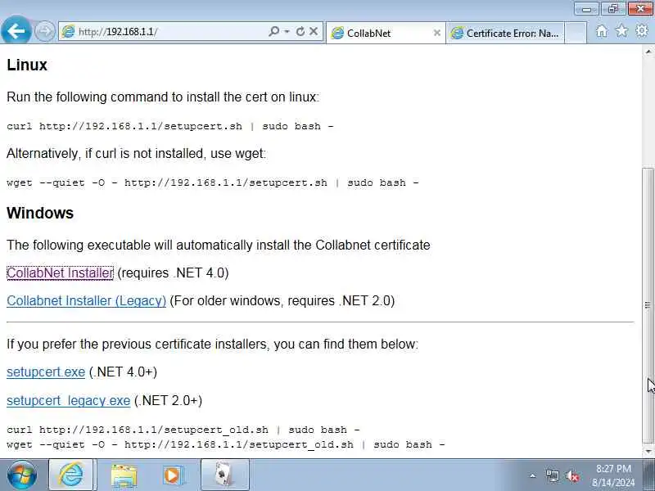
Task: Click the magnifier search icon in address bar
Action: pos(274,31)
